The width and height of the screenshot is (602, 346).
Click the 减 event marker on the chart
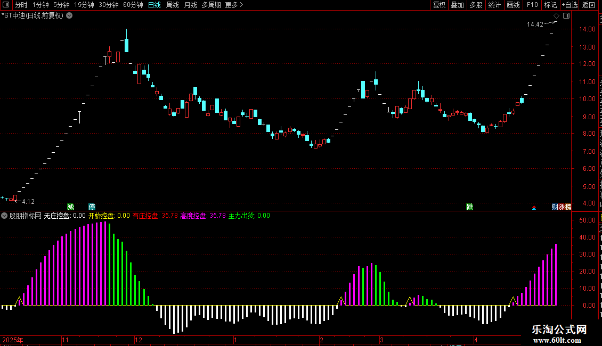(x=71, y=207)
